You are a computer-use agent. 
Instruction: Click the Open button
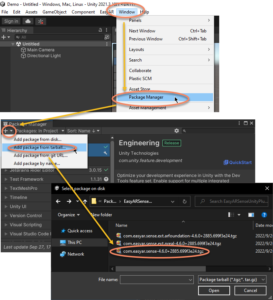point(214,291)
